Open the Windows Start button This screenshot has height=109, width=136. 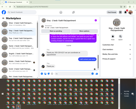2,94
